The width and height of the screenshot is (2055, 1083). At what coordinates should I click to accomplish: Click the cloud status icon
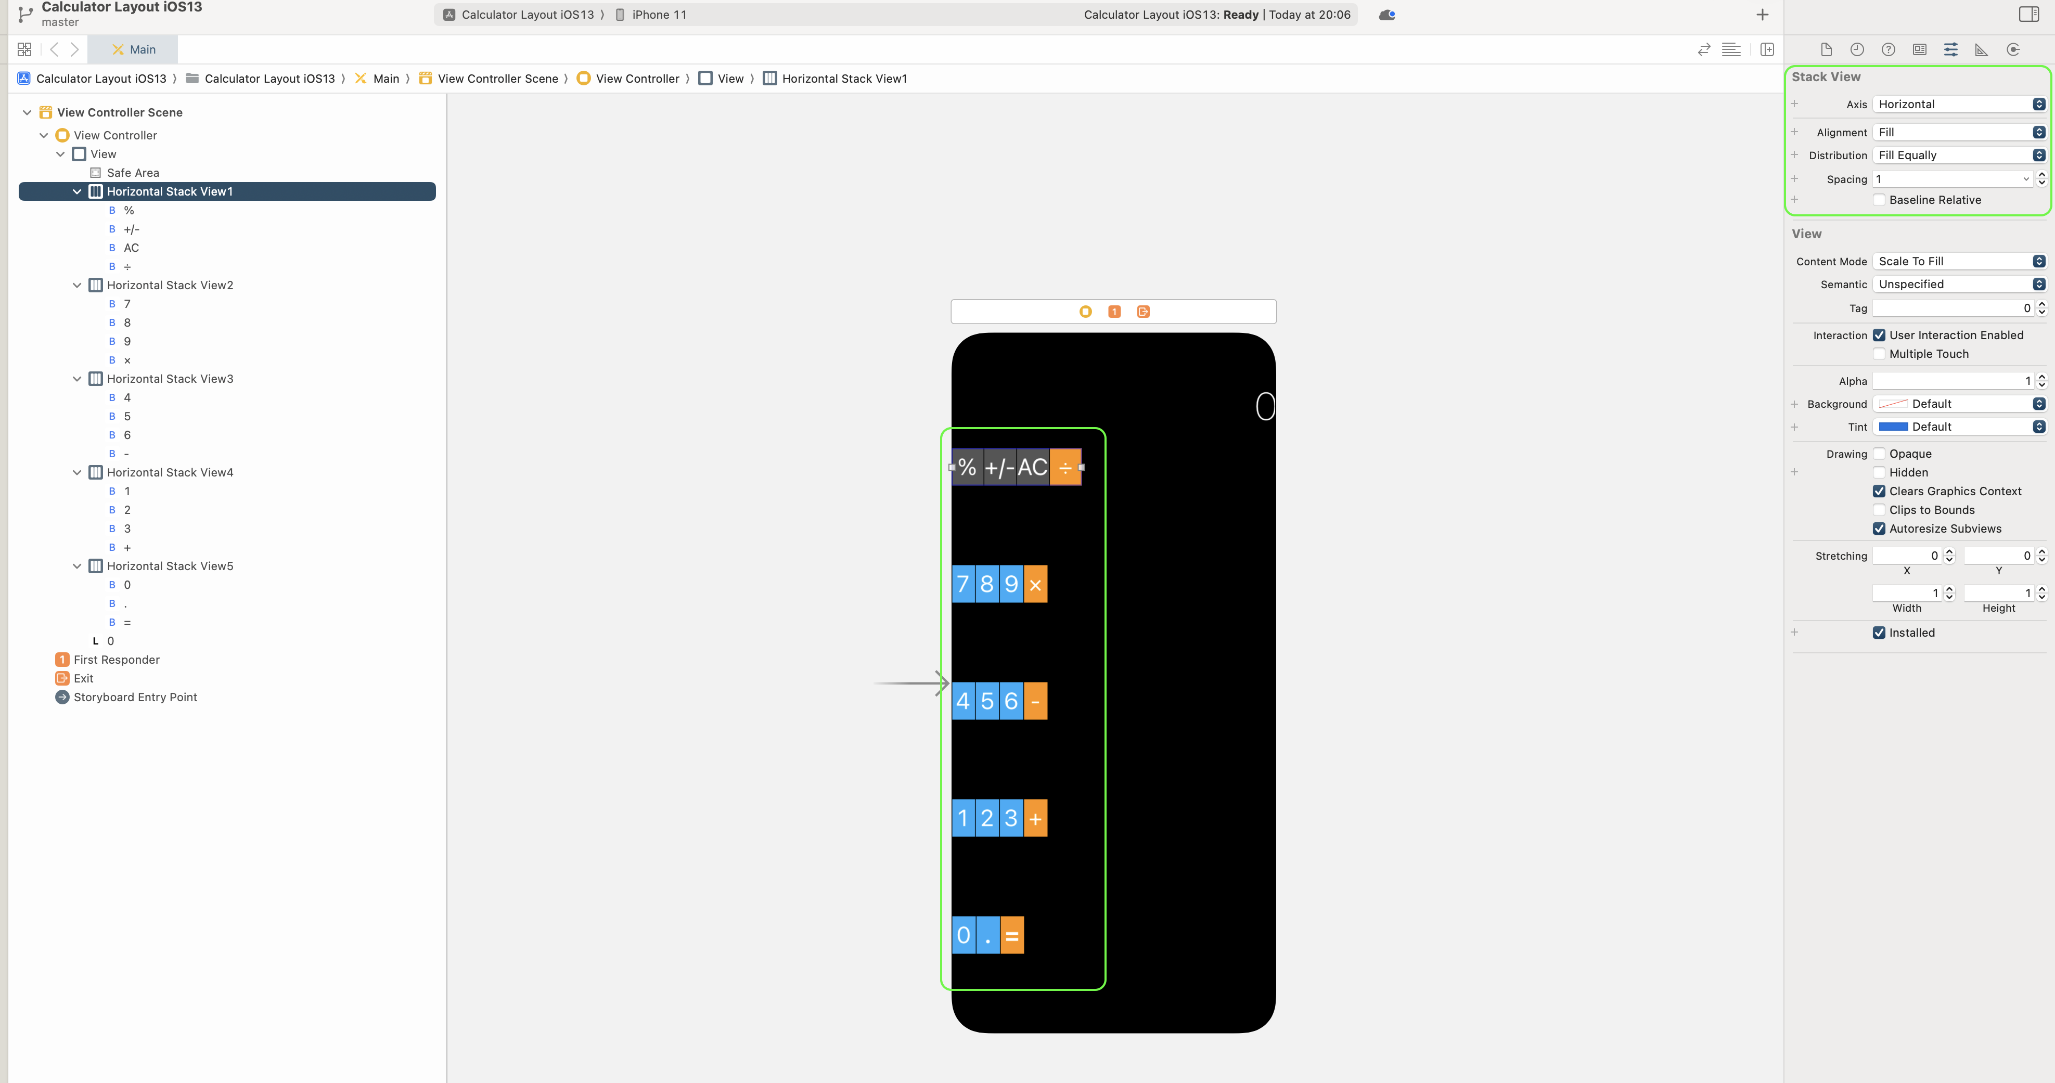[x=1388, y=15]
